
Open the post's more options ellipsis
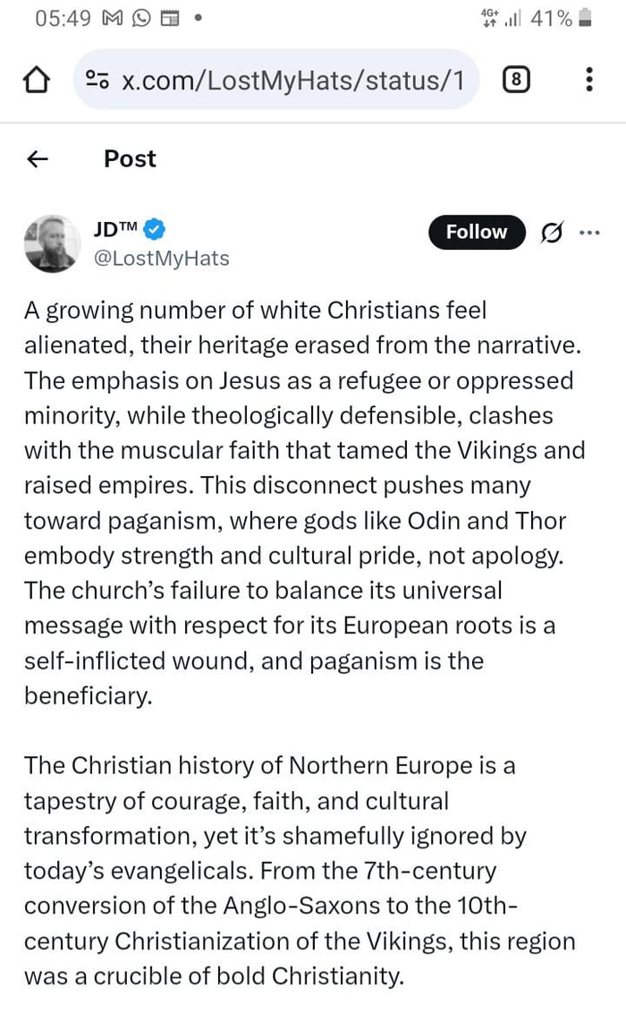pos(590,233)
